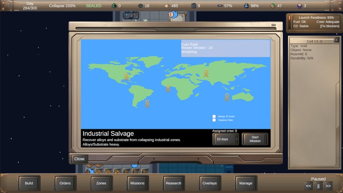The height and width of the screenshot is (193, 343).
Task: Choose the Asia mission marker
Action: point(206,73)
